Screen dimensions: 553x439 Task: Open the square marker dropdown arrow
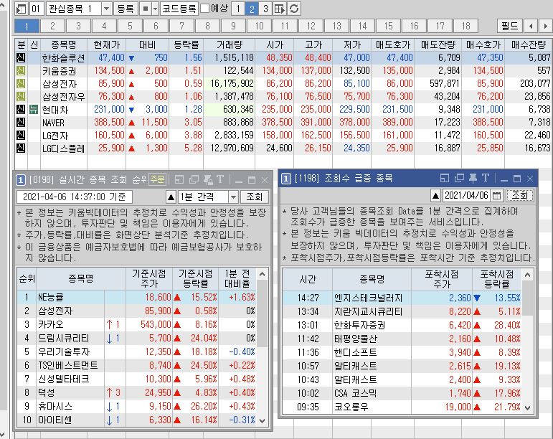pyautogui.click(x=155, y=9)
